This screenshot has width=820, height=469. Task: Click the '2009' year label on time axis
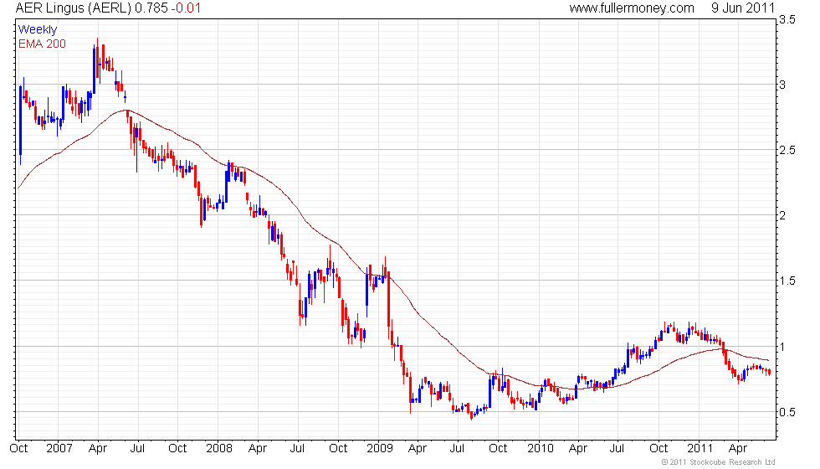click(379, 449)
